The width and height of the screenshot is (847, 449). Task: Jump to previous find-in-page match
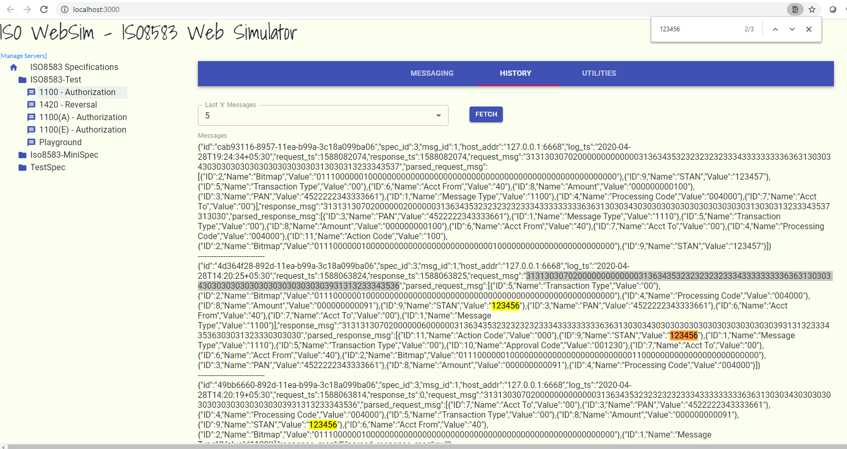coord(775,29)
